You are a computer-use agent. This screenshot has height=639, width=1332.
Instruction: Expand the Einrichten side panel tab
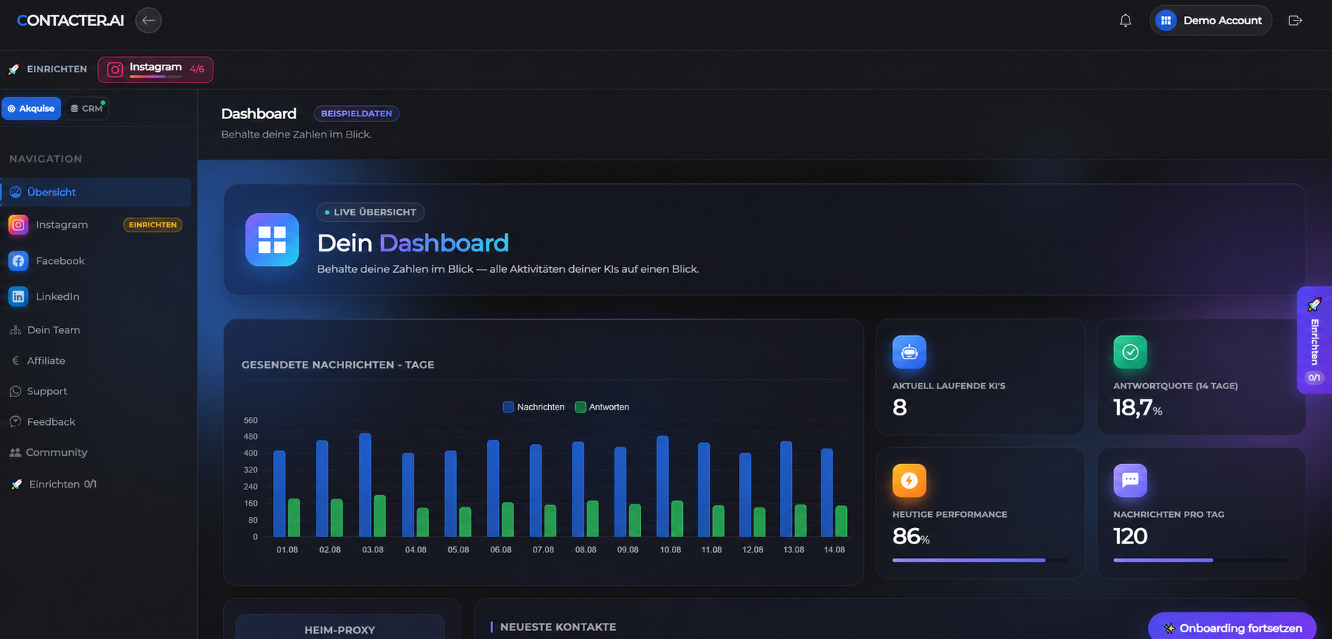(1314, 340)
